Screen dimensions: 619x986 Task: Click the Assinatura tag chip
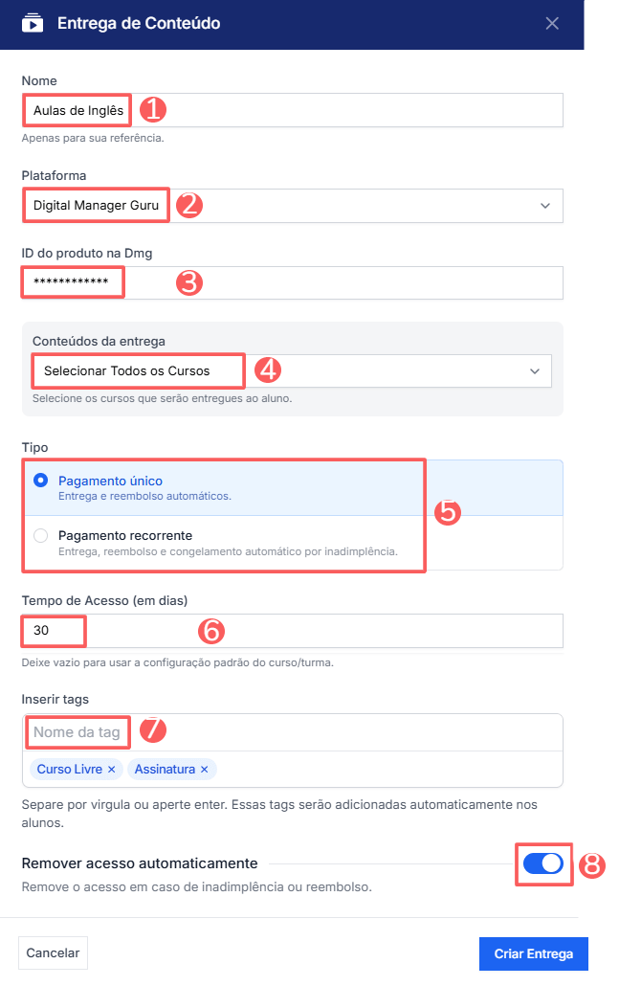point(165,769)
